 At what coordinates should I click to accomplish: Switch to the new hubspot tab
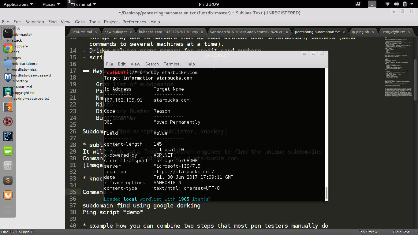pos(115,32)
